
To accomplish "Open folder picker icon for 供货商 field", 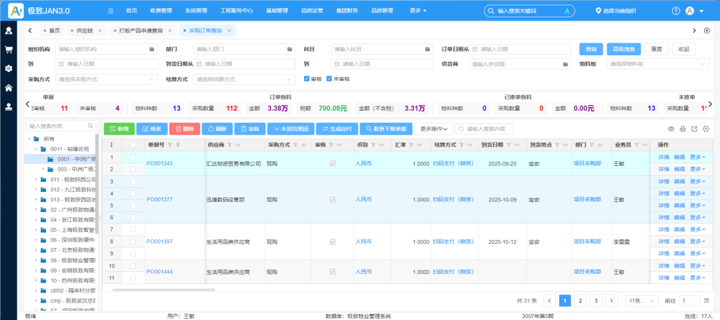I will [x=566, y=64].
